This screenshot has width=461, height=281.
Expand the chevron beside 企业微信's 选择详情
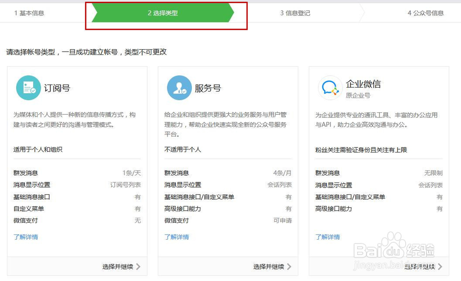click(x=441, y=266)
